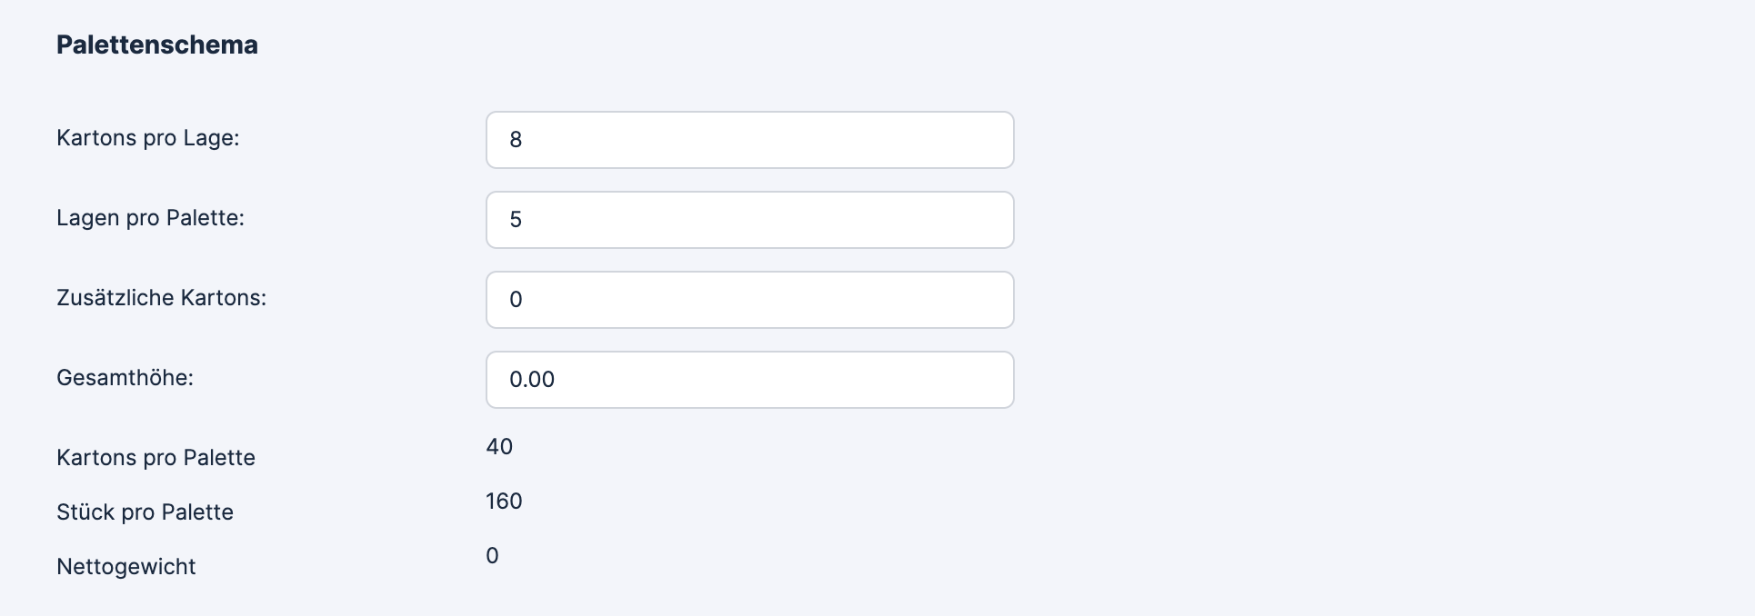The height and width of the screenshot is (616, 1755).
Task: Click the right end of the Gesamthöhe field
Action: click(996, 379)
